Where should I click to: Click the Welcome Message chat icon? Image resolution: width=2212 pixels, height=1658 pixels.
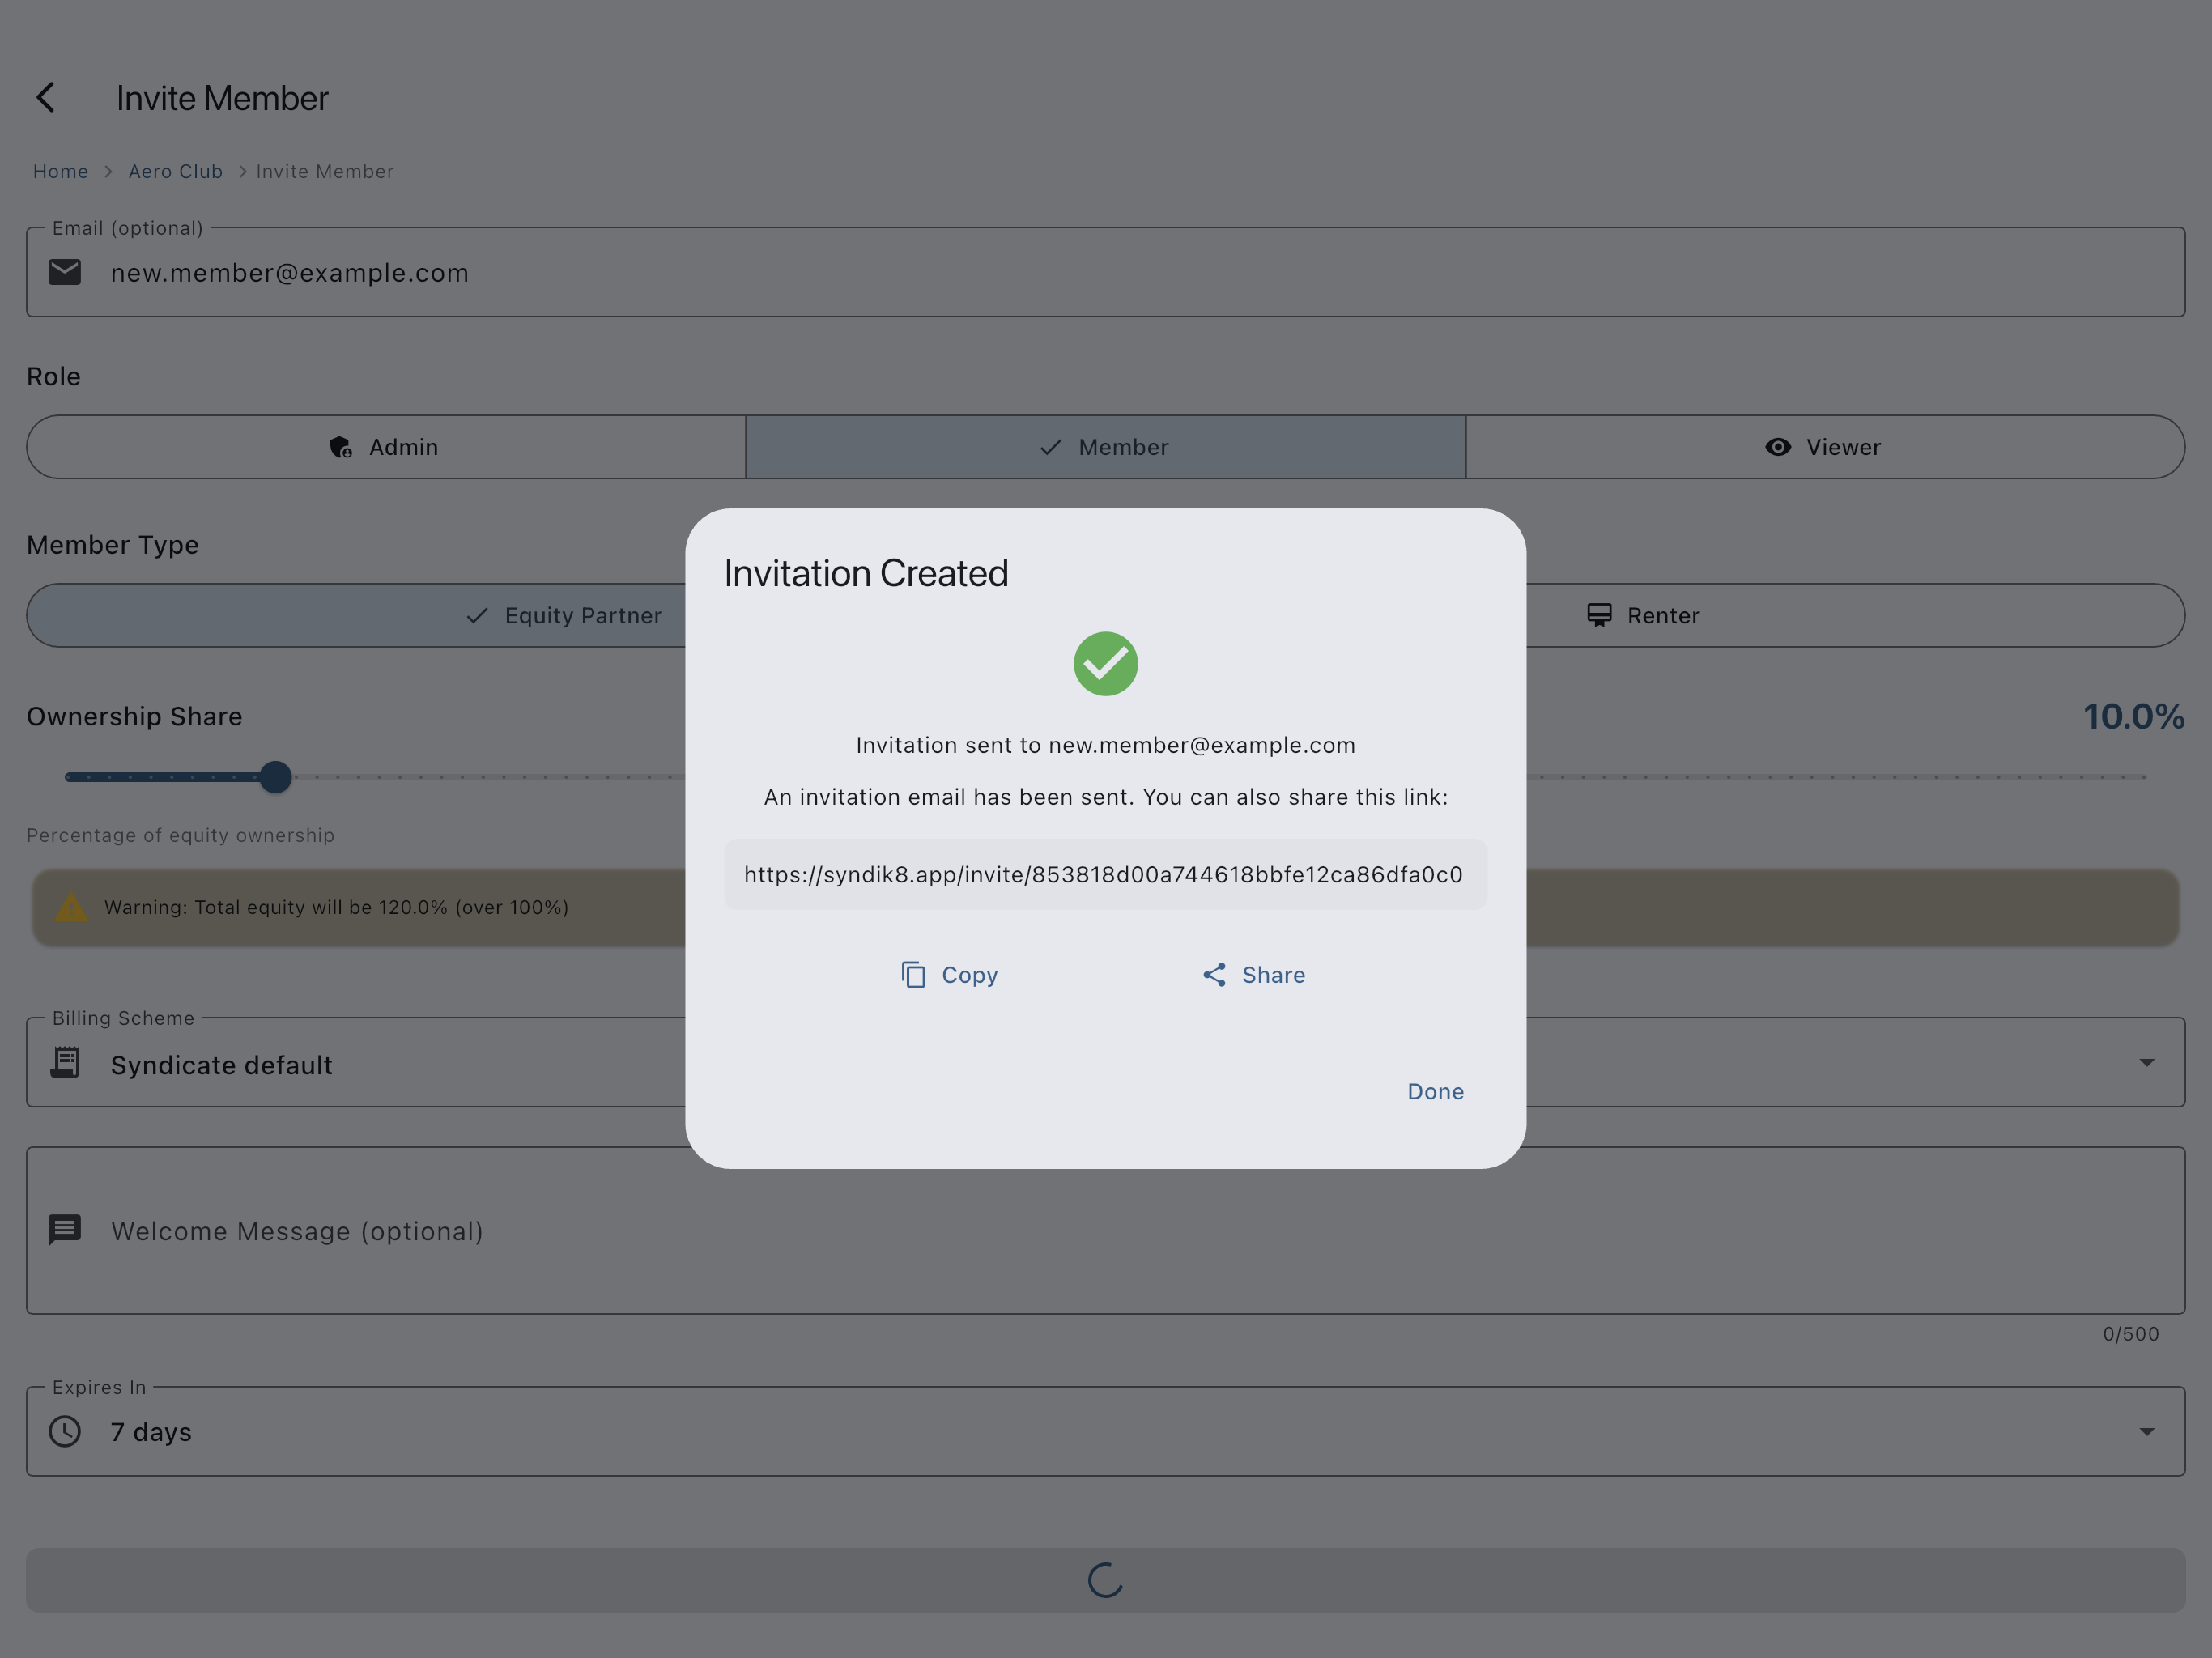(65, 1229)
